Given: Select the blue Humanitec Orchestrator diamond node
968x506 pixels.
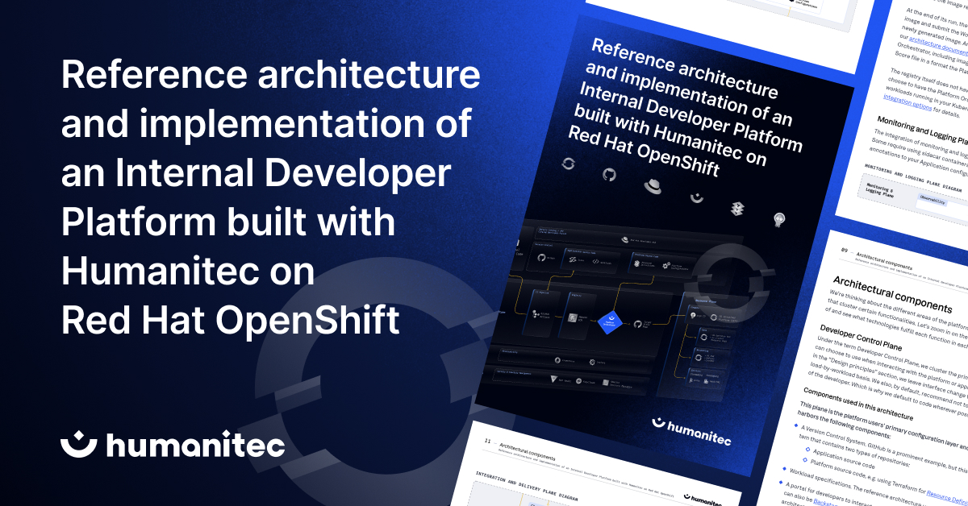Looking at the screenshot, I should tap(610, 321).
